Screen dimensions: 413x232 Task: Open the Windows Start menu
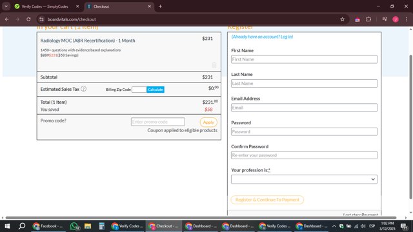tap(7, 226)
